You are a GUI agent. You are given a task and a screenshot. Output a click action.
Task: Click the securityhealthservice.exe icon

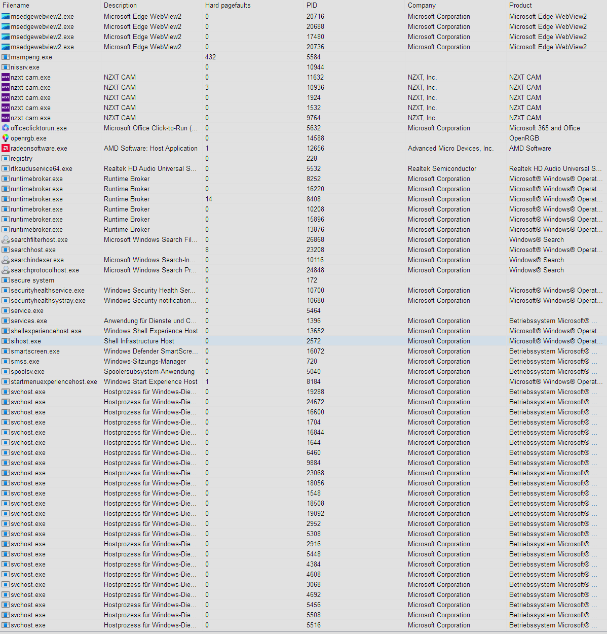pyautogui.click(x=6, y=290)
